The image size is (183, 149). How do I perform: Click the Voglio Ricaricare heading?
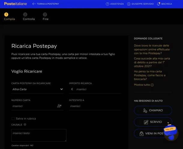[x=27, y=71]
